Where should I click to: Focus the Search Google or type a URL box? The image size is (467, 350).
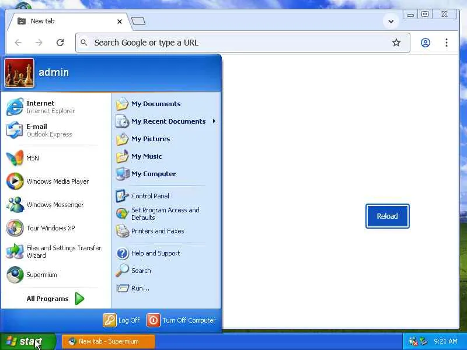click(x=242, y=43)
